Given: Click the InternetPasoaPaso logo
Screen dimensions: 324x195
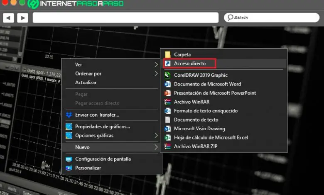Looking at the screenshot, I should (76, 4).
